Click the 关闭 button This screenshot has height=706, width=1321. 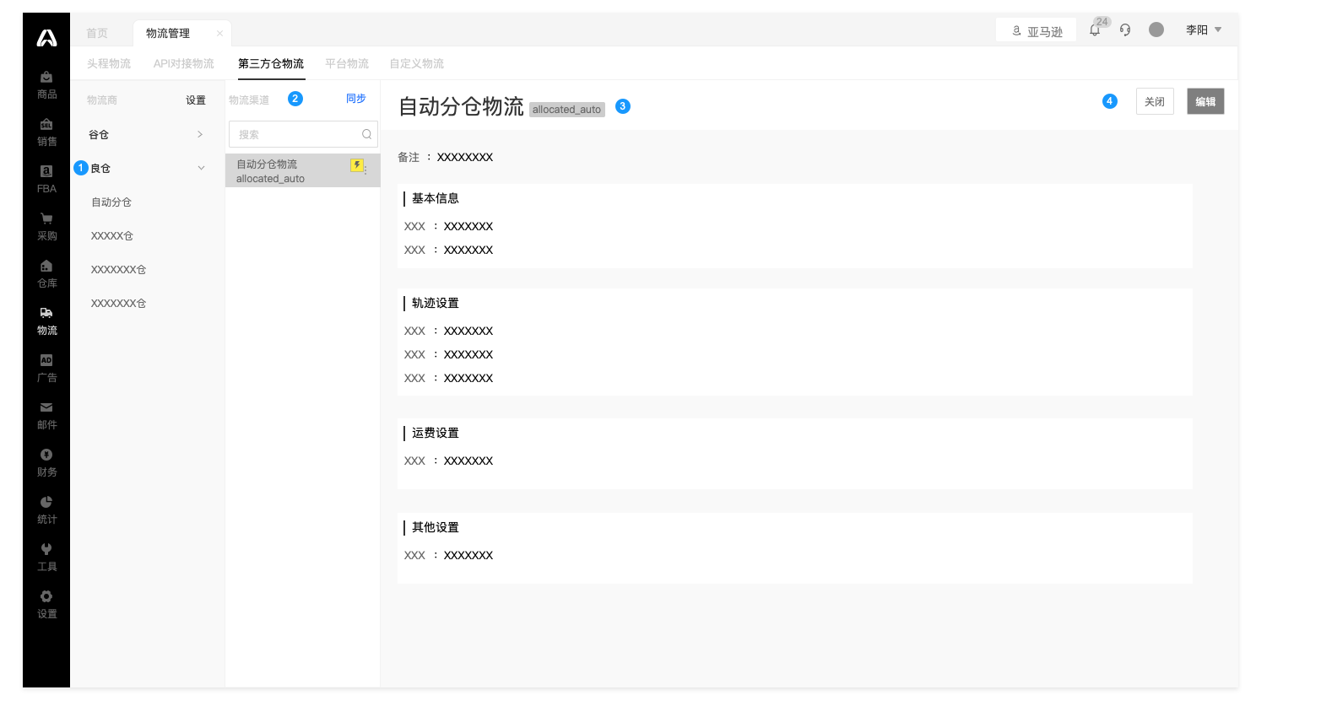tap(1155, 101)
